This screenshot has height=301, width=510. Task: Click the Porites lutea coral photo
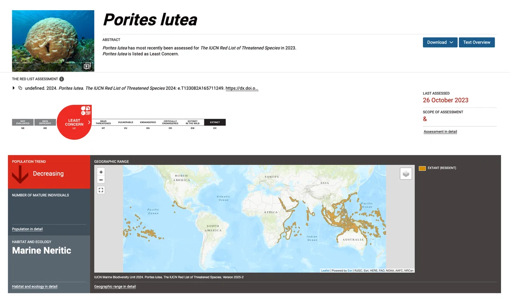(53, 41)
